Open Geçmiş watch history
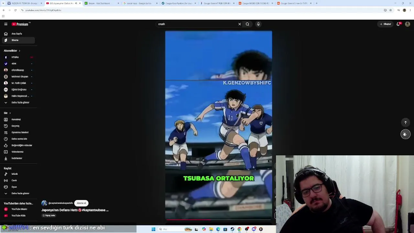Image resolution: width=414 pixels, height=233 pixels. pos(18,126)
